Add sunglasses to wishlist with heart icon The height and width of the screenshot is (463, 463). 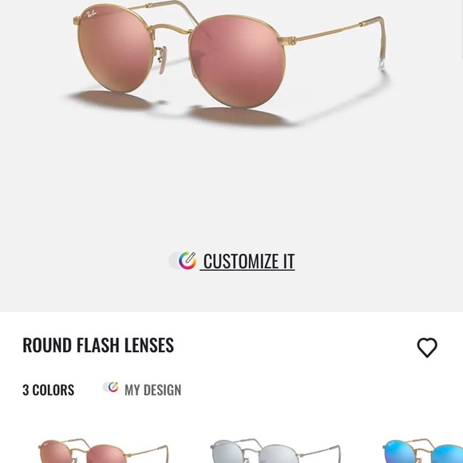(x=427, y=347)
